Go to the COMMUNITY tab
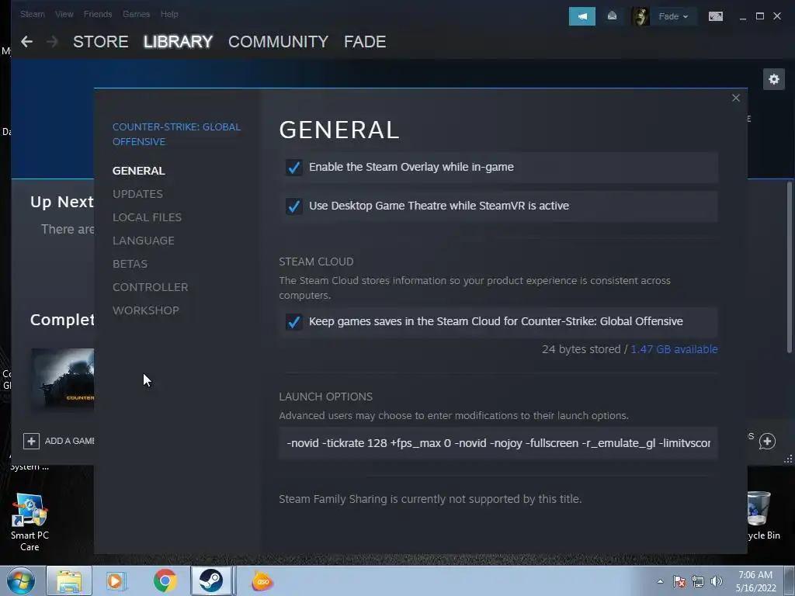 [x=279, y=42]
